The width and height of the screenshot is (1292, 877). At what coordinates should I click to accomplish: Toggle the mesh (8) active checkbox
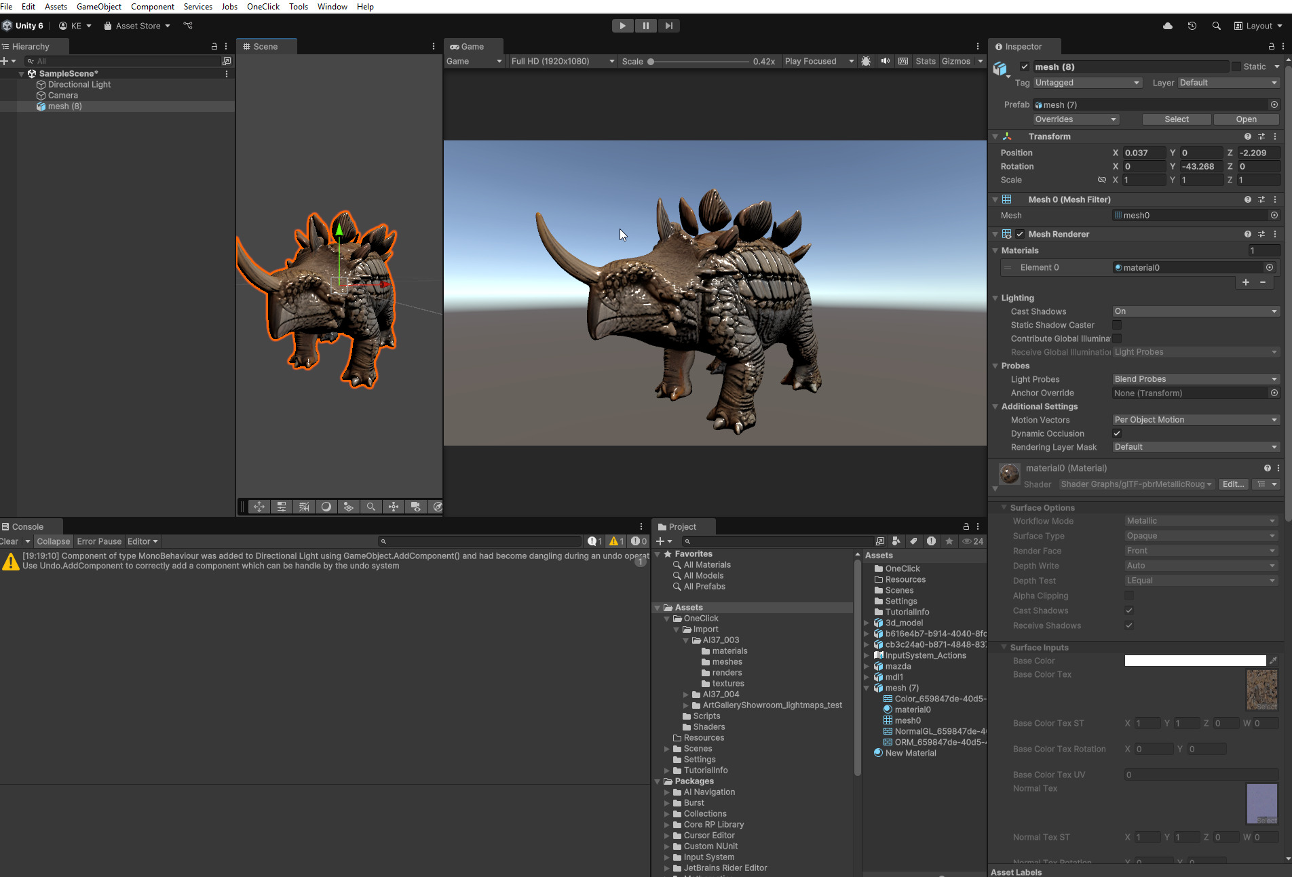click(1025, 66)
